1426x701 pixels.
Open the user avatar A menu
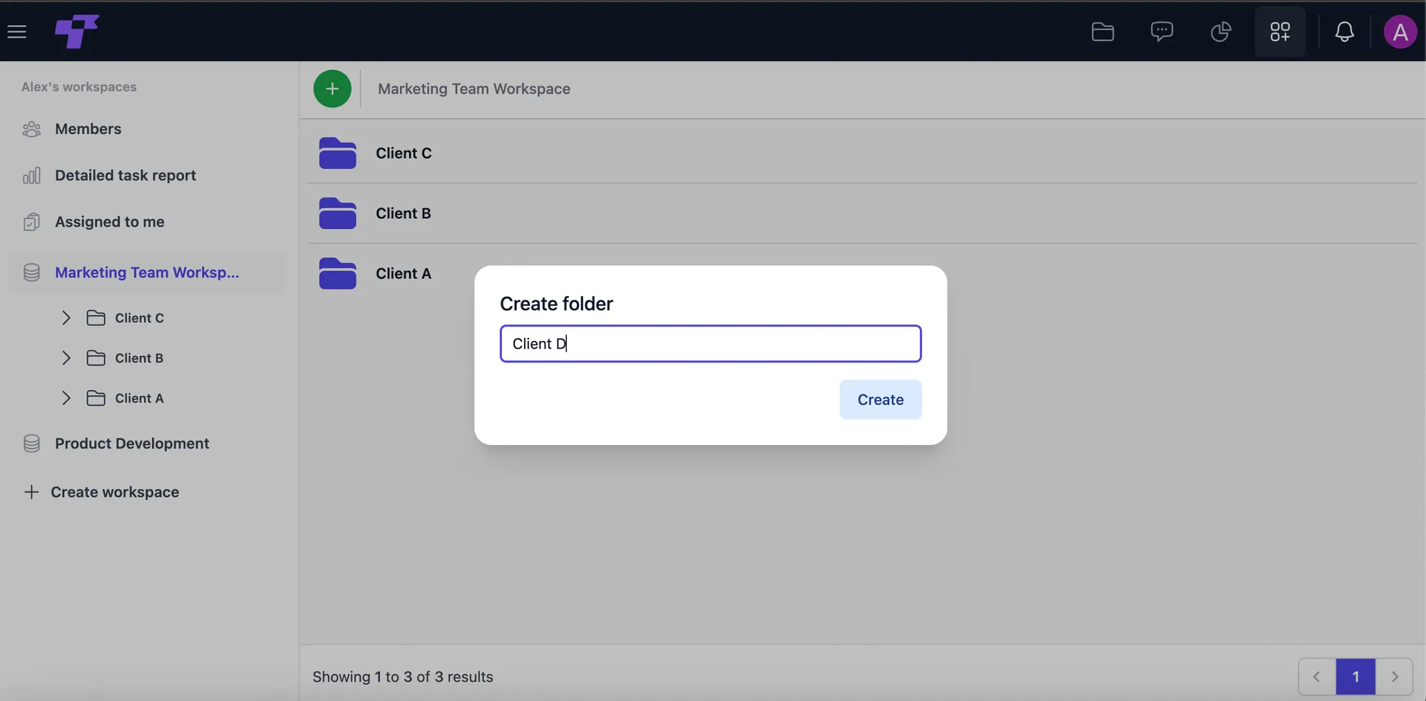click(1400, 31)
